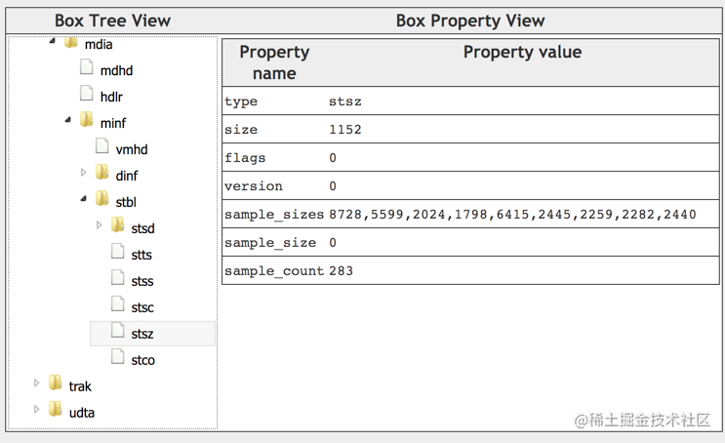Click the 'sample_sizes' property name cell
The height and width of the screenshot is (443, 725).
coord(274,215)
